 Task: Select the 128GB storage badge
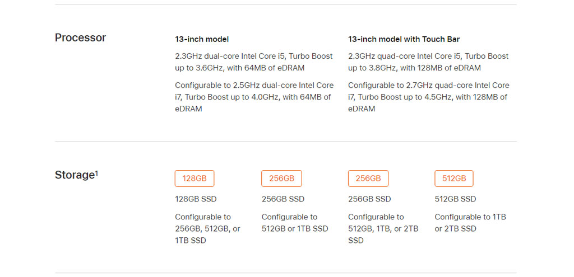click(x=195, y=179)
